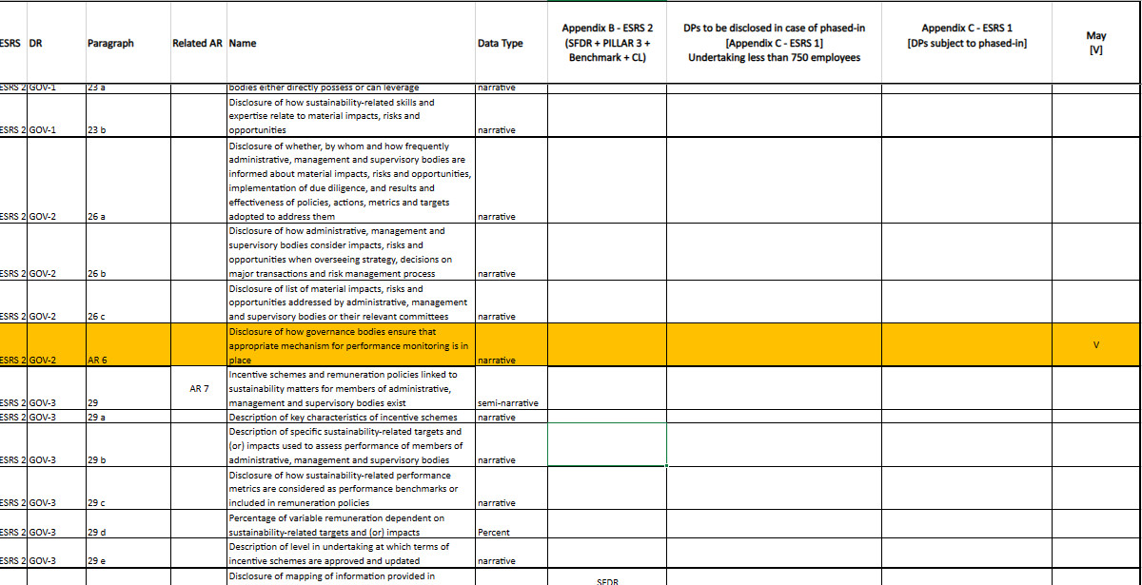Screen dimensions: 1142x585
Task: Select 'how governance bodies ensure' highlighted cell
Action: point(350,344)
